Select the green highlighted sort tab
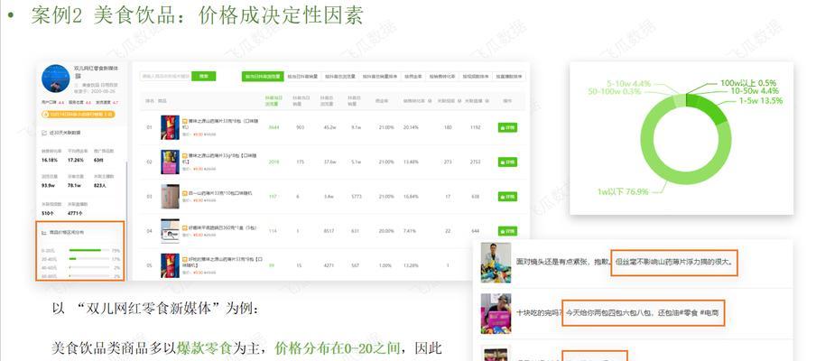 [263, 77]
